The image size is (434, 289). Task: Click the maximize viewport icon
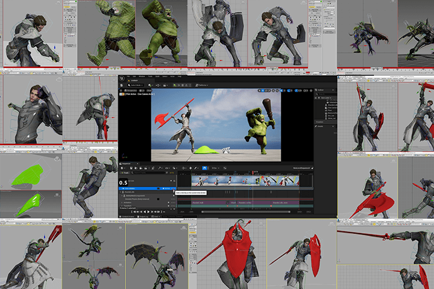tap(311, 91)
